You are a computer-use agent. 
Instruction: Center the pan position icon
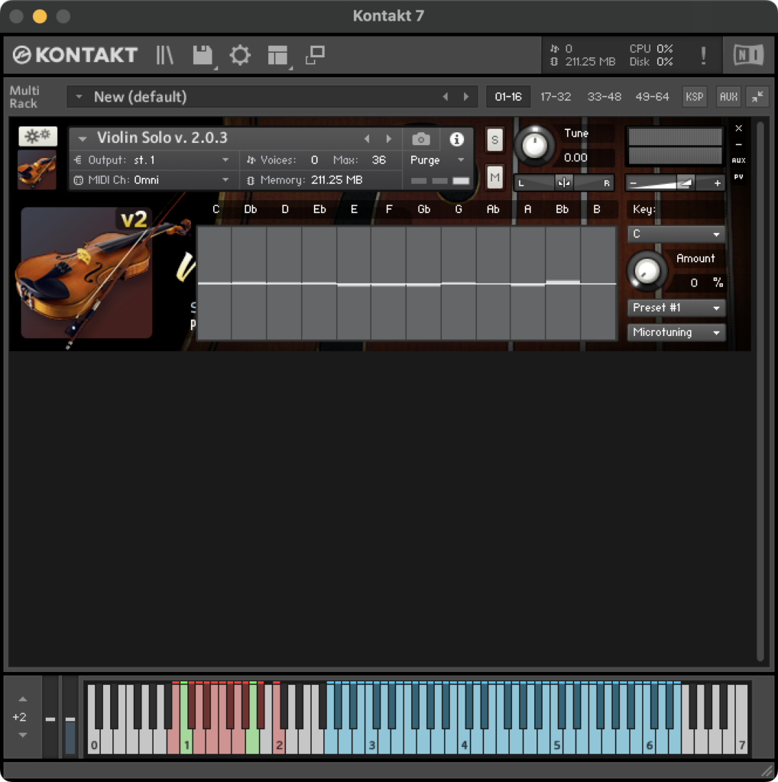(x=564, y=183)
